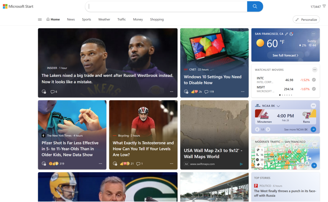Edit the San Francisco weather location
The width and height of the screenshot is (328, 202).
(286, 34)
